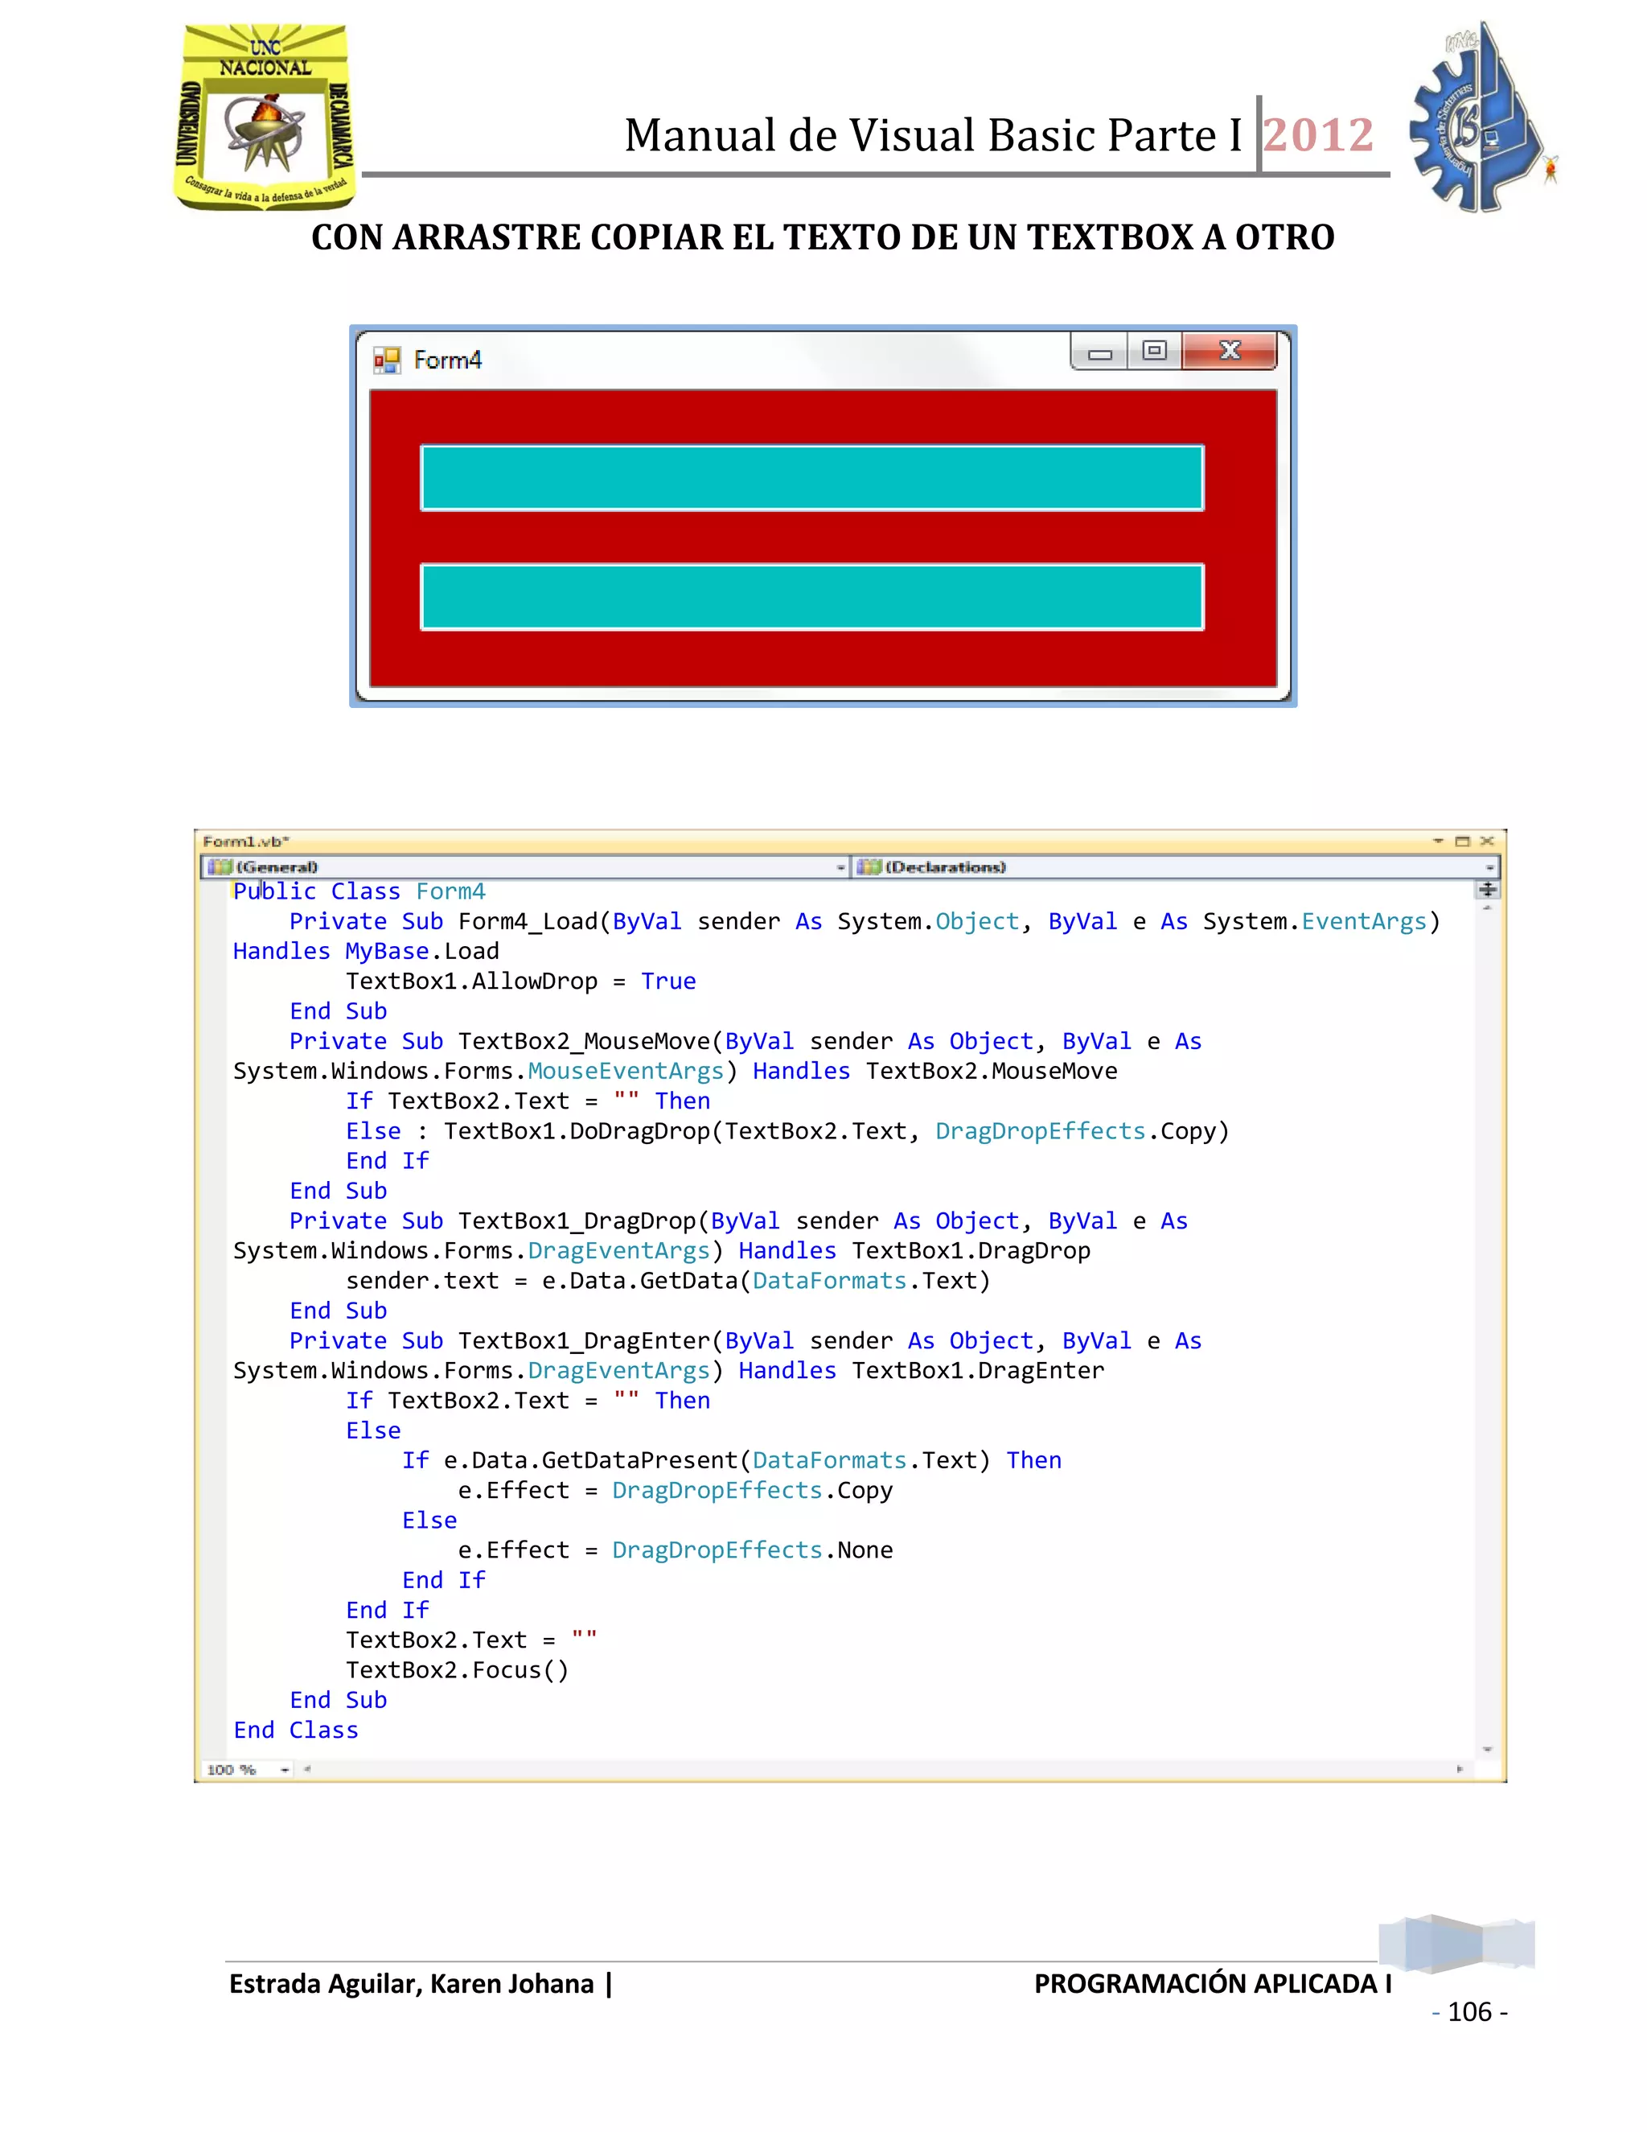The width and height of the screenshot is (1647, 2132).
Task: Click 'TextBox1.AllowDrop = True' line
Action: coord(520,981)
